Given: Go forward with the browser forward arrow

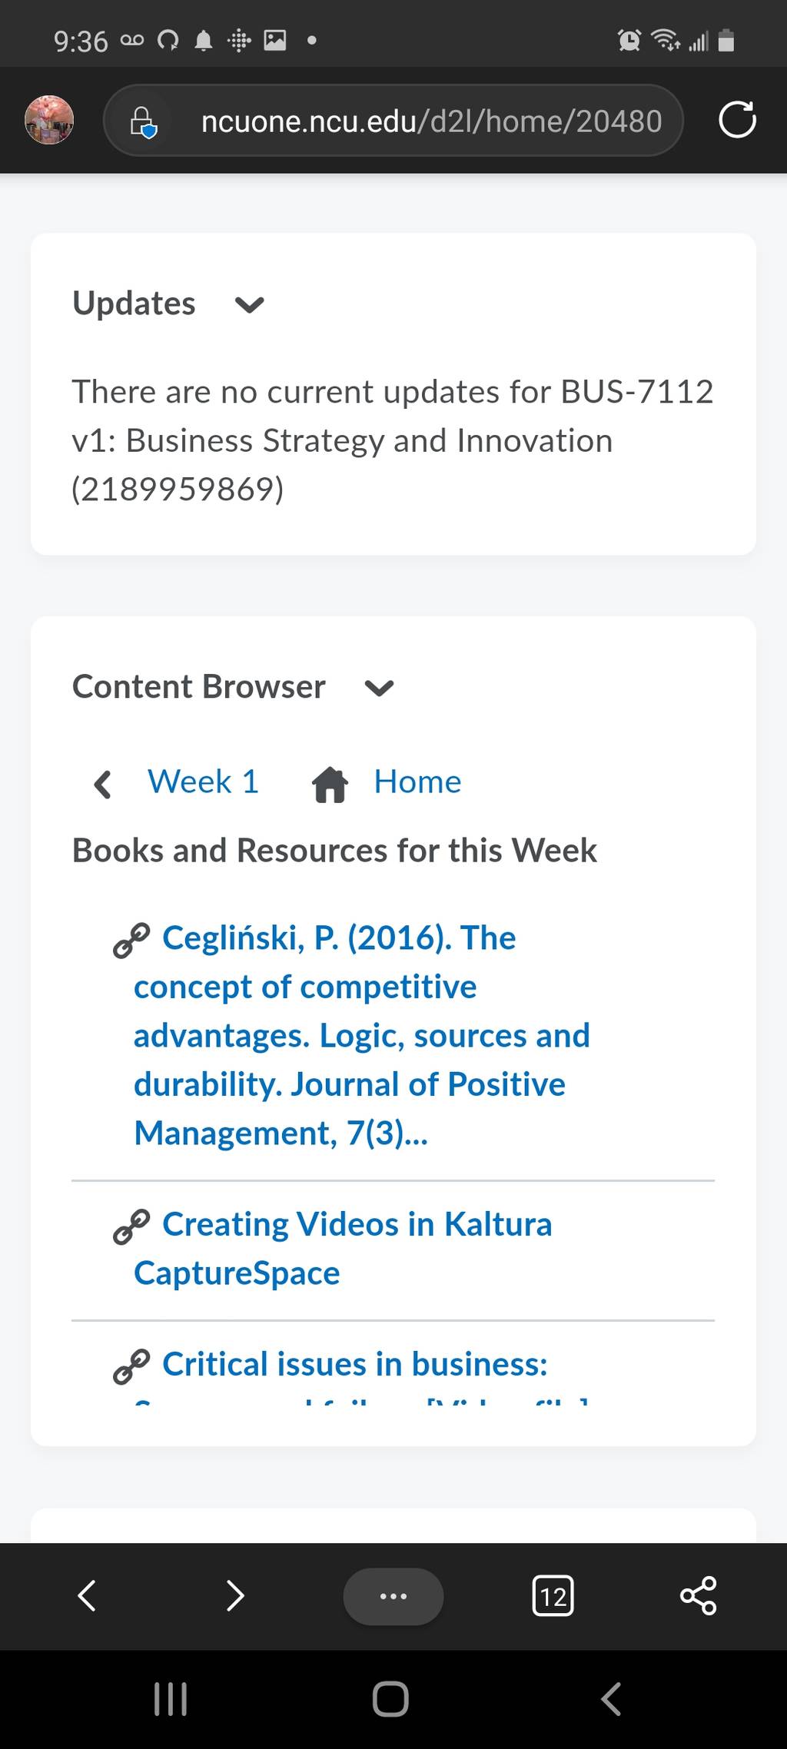Looking at the screenshot, I should 235,1596.
